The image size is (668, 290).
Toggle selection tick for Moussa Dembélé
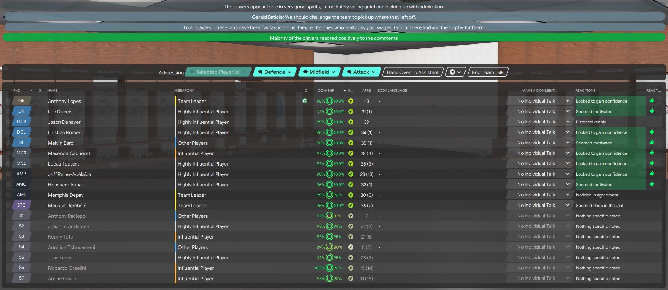[x=8, y=206]
